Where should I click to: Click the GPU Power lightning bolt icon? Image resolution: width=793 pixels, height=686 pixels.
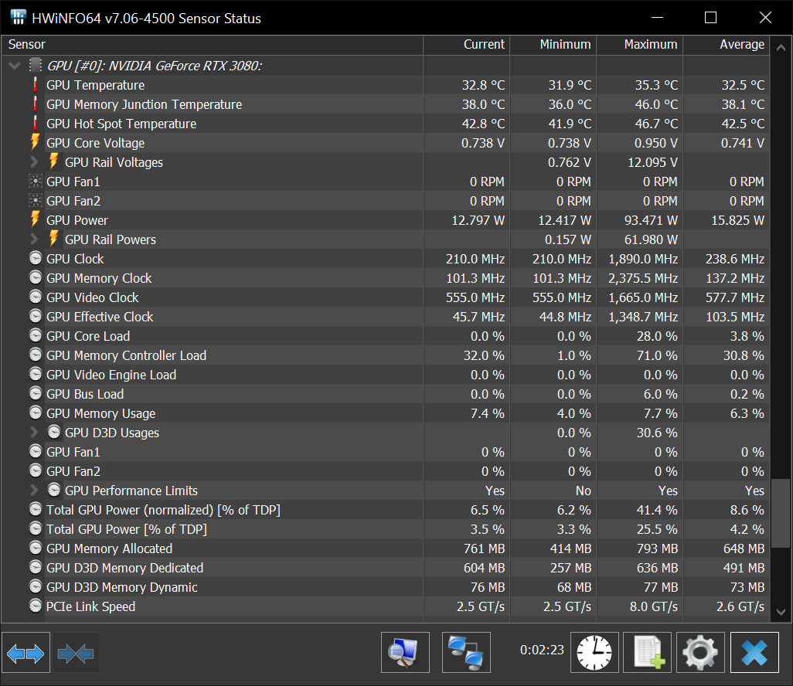35,220
